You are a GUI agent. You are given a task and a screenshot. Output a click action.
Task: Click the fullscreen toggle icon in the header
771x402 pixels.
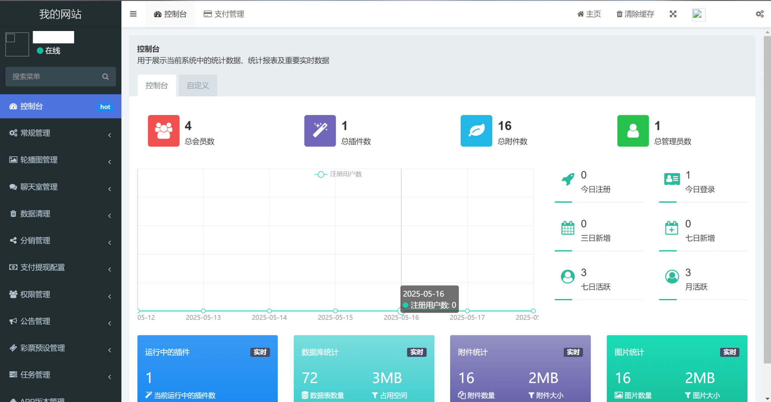tap(673, 14)
